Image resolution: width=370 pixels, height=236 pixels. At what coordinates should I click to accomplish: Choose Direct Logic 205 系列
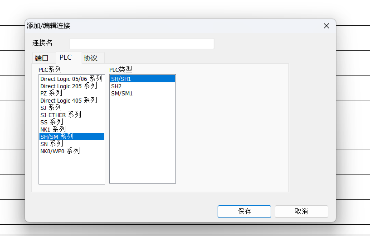click(68, 86)
